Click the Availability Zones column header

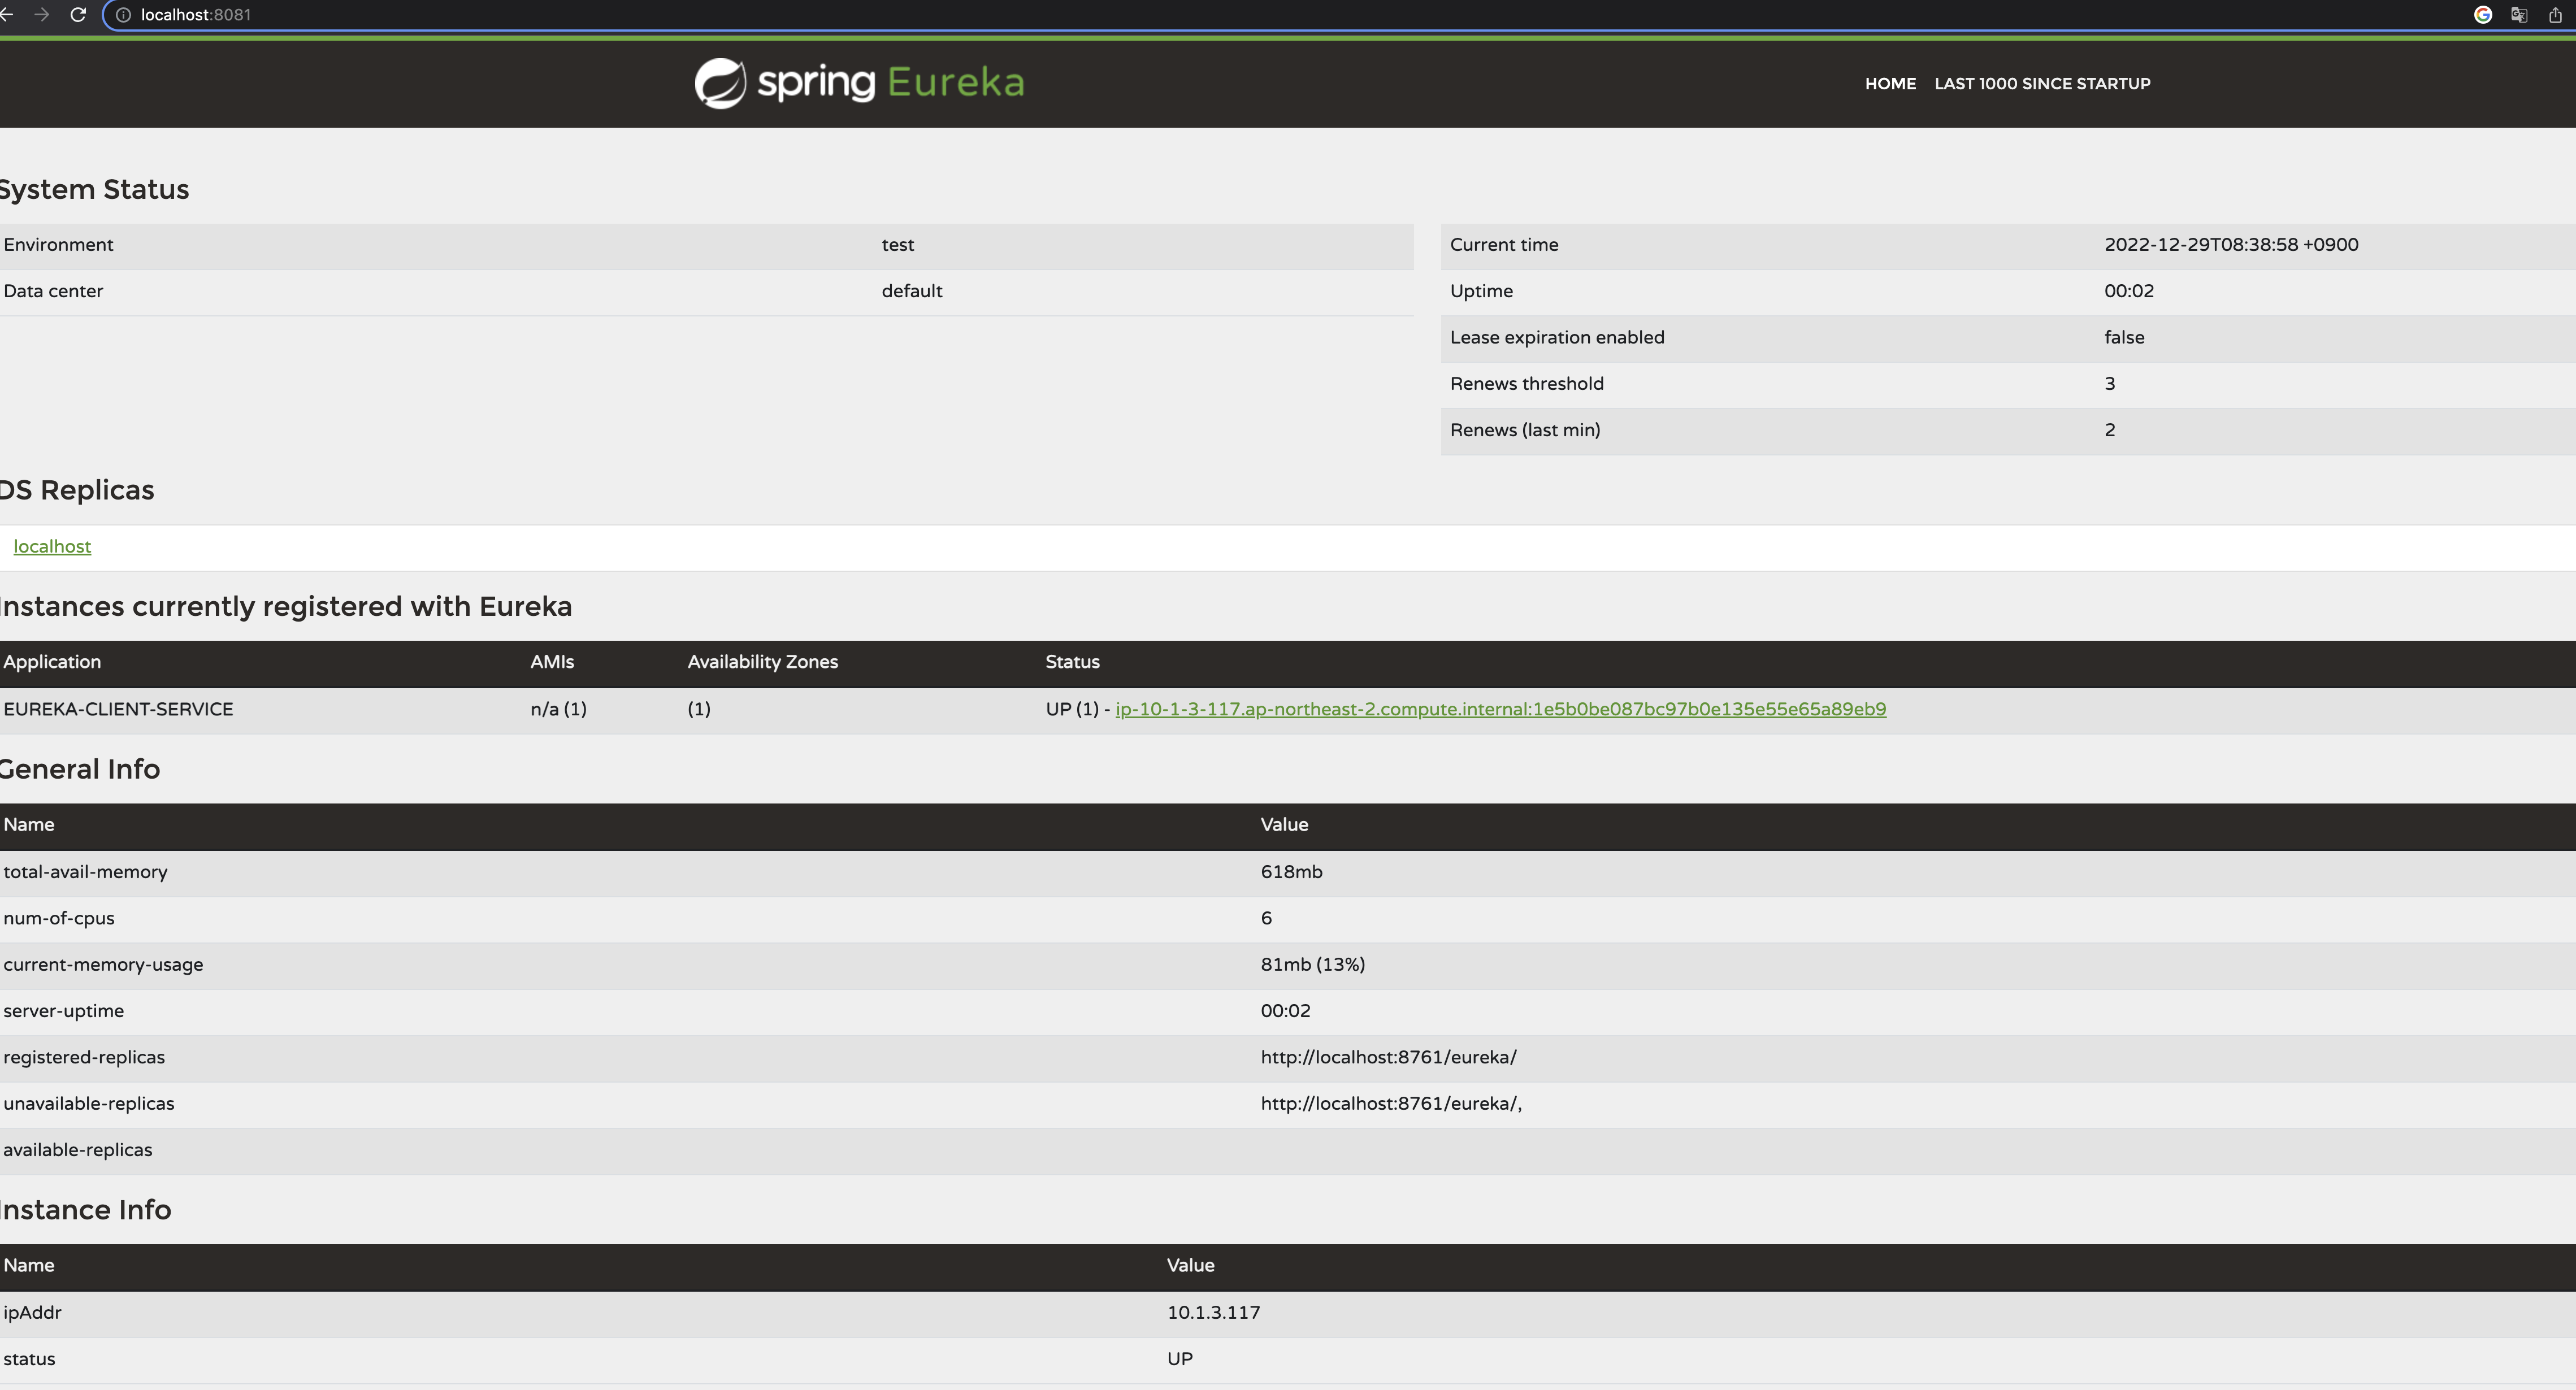pos(762,662)
